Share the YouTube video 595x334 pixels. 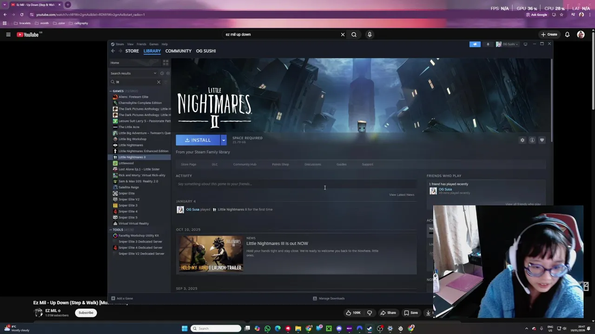coord(388,313)
